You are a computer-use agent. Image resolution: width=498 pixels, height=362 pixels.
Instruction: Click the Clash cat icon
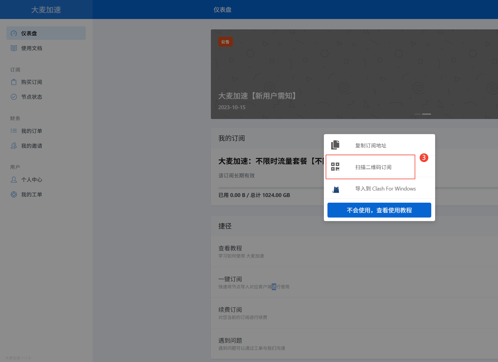[x=336, y=189]
